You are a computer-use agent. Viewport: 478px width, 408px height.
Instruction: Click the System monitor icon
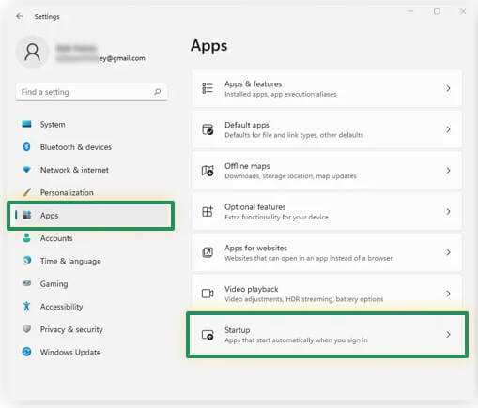click(26, 124)
